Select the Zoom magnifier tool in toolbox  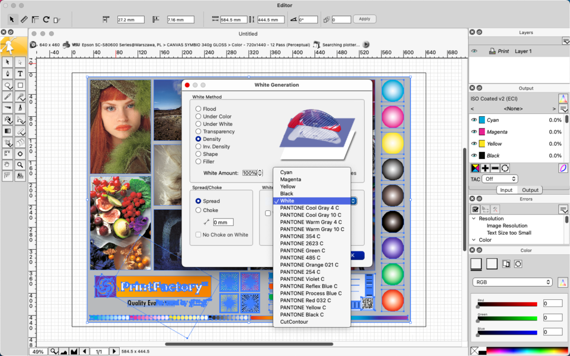pos(20,165)
